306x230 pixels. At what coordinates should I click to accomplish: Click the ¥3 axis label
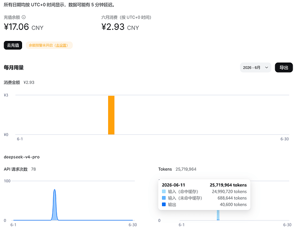click(x=6, y=95)
